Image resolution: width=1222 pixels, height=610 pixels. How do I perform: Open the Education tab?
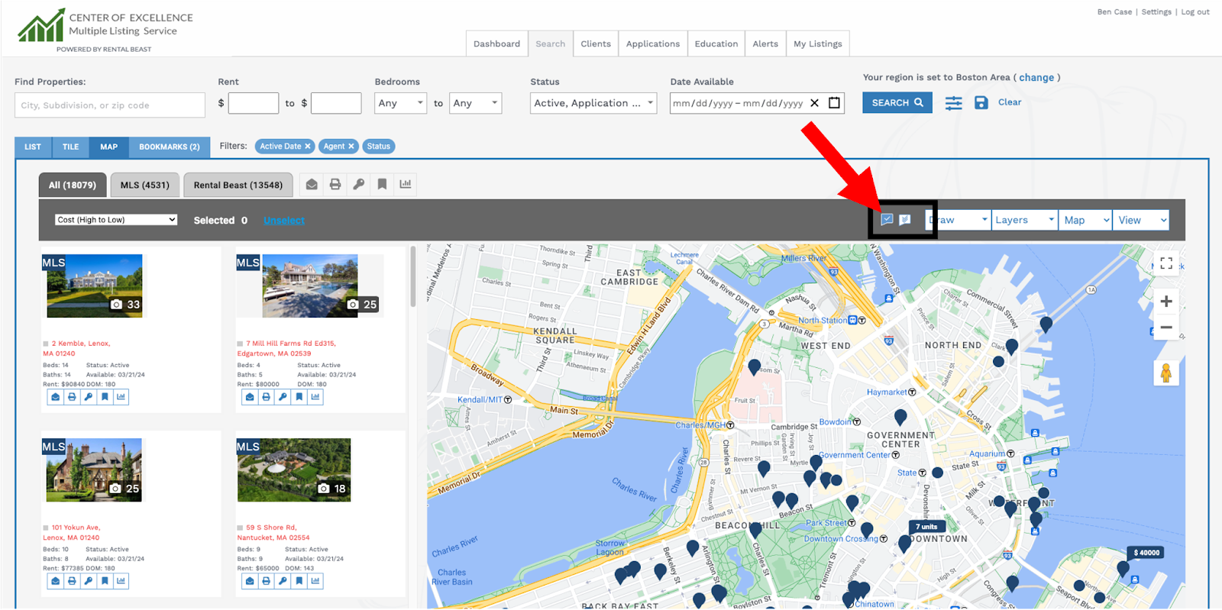click(x=716, y=44)
